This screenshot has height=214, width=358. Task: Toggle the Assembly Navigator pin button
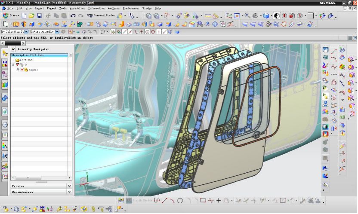pyautogui.click(x=13, y=49)
